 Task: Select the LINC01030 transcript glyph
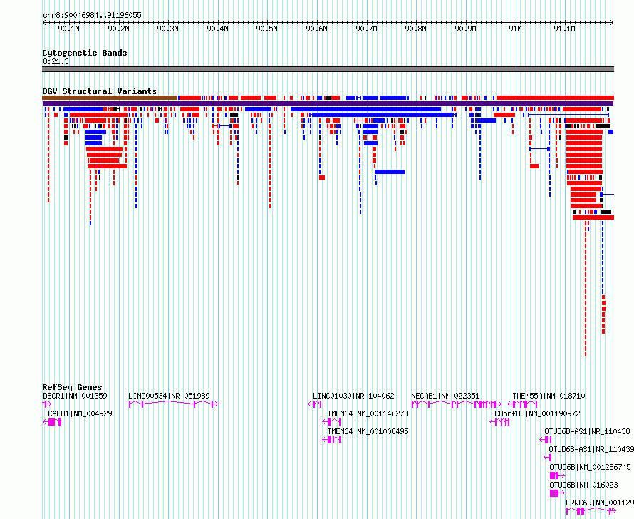pyautogui.click(x=315, y=404)
